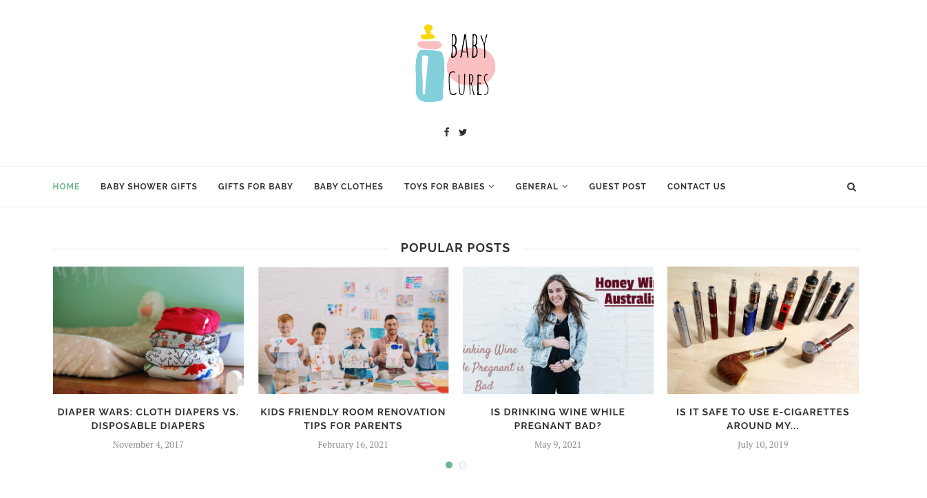
Task: Open the Facebook social icon
Action: point(446,132)
